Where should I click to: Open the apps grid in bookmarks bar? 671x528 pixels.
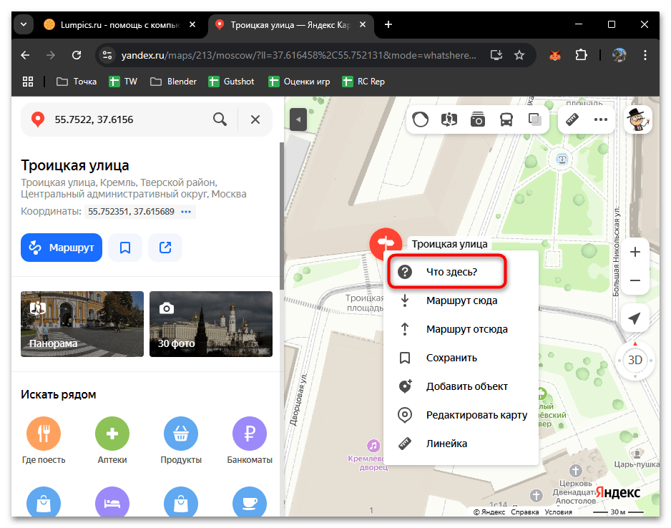click(x=28, y=82)
